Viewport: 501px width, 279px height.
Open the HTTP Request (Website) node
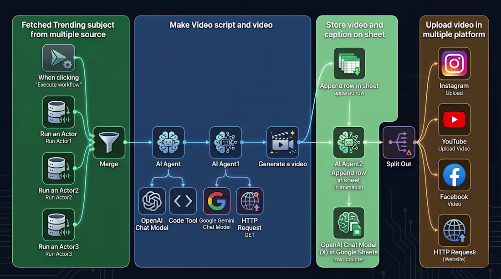point(454,230)
